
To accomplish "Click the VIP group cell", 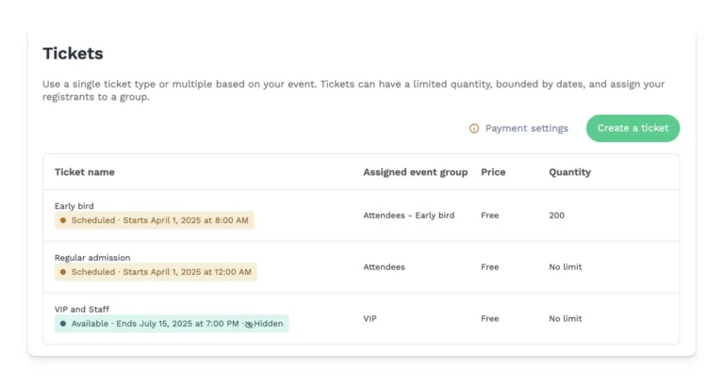I will pyautogui.click(x=370, y=318).
